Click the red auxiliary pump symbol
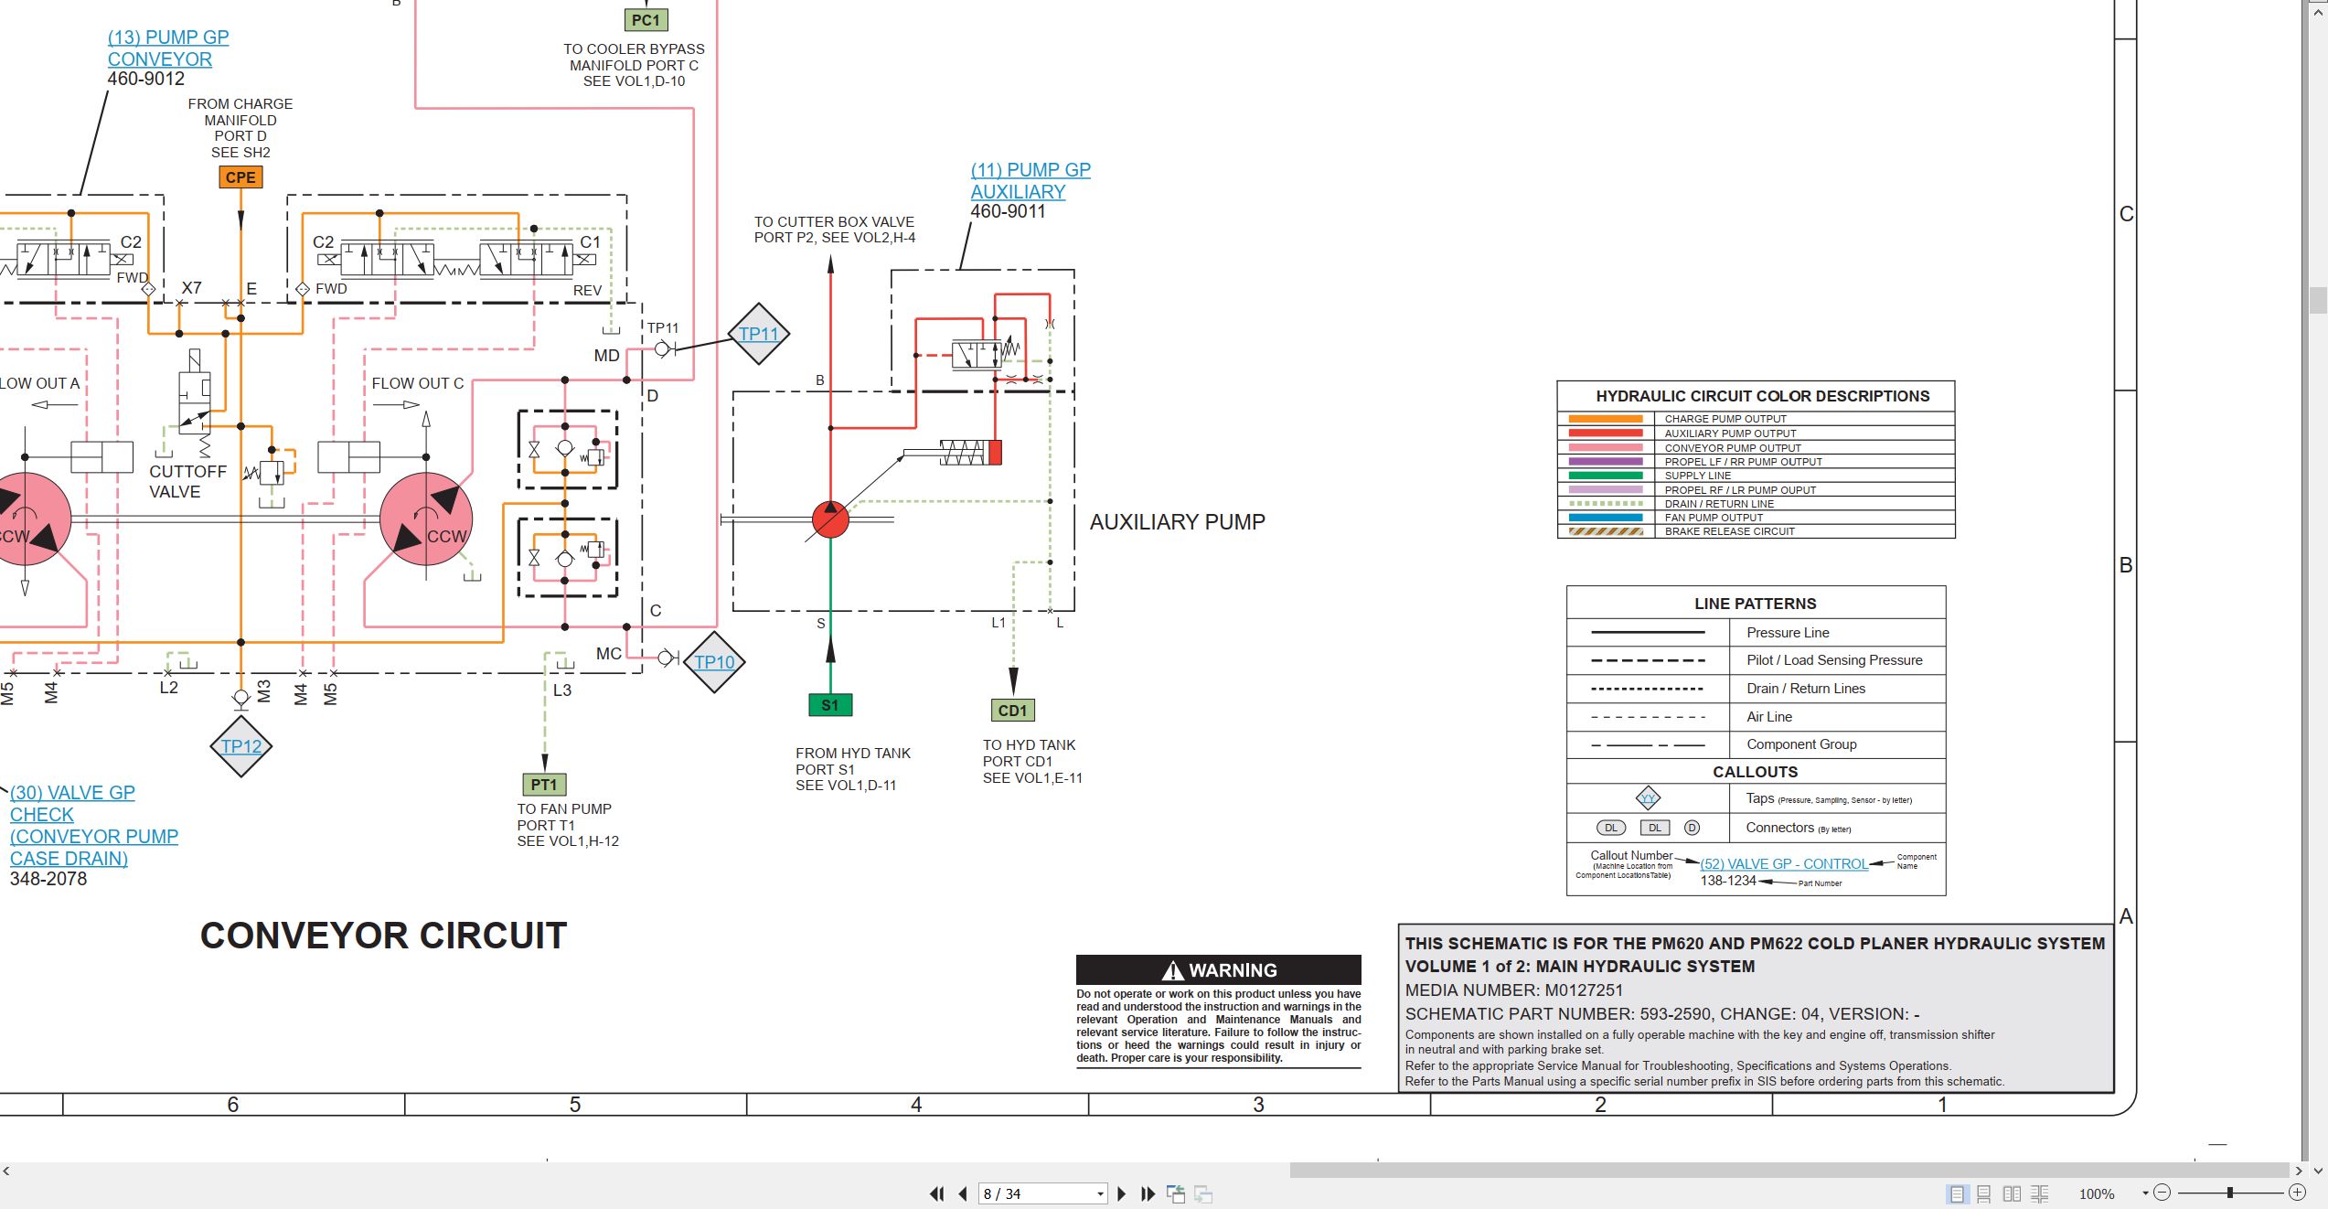 [x=830, y=519]
